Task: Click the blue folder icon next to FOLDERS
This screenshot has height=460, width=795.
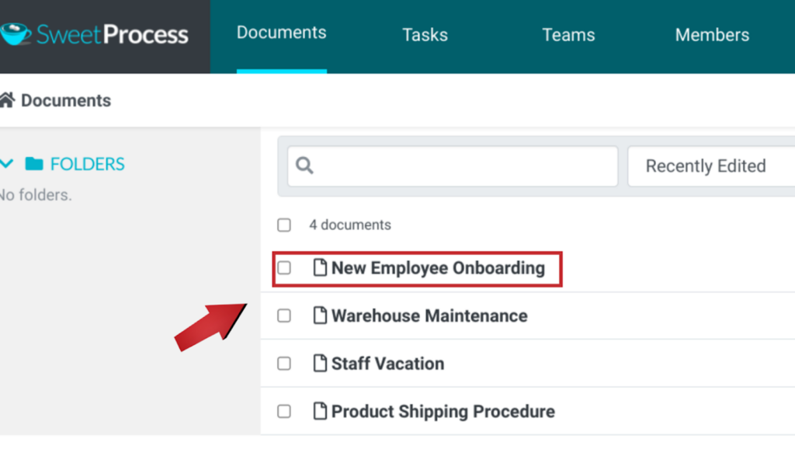Action: point(34,163)
